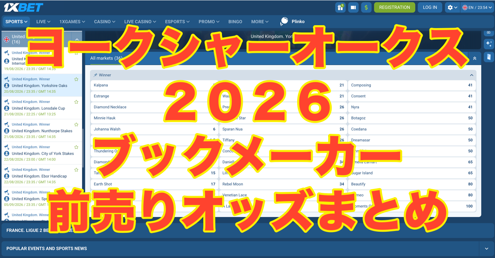Favorite the Lonsdale Cup event star
495x258 pixels.
[x=76, y=102]
